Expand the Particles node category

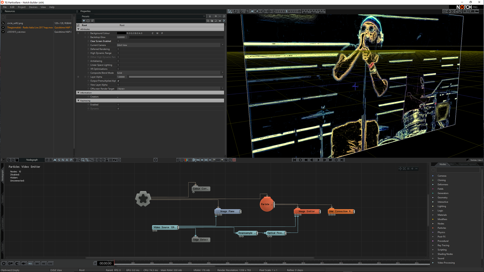point(433,228)
